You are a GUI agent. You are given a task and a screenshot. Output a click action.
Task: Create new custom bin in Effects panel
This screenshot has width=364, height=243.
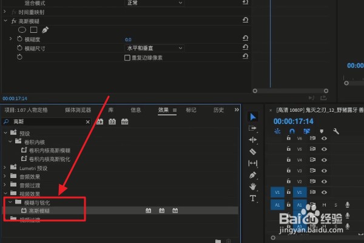[218, 241]
